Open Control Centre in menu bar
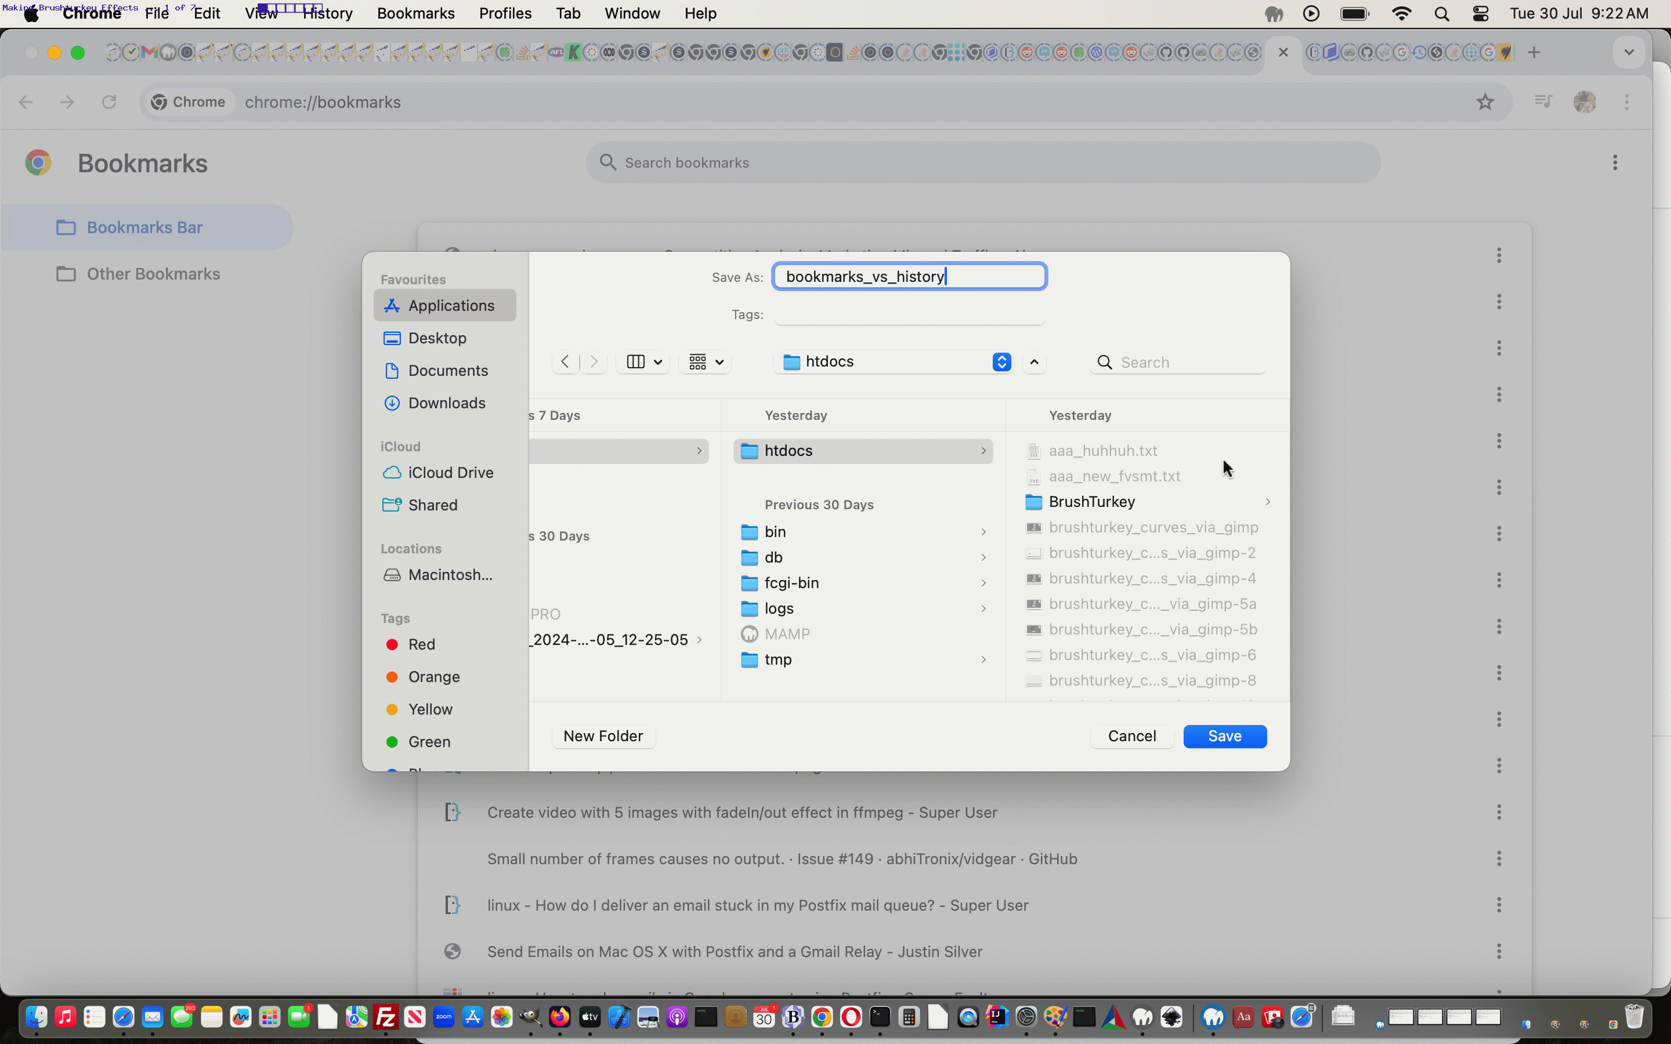 point(1480,14)
